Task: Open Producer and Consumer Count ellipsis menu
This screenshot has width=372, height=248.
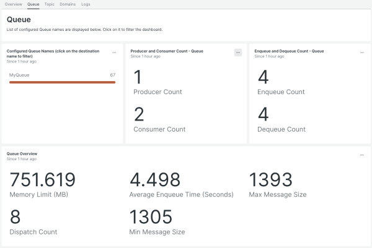Action: tap(238, 53)
